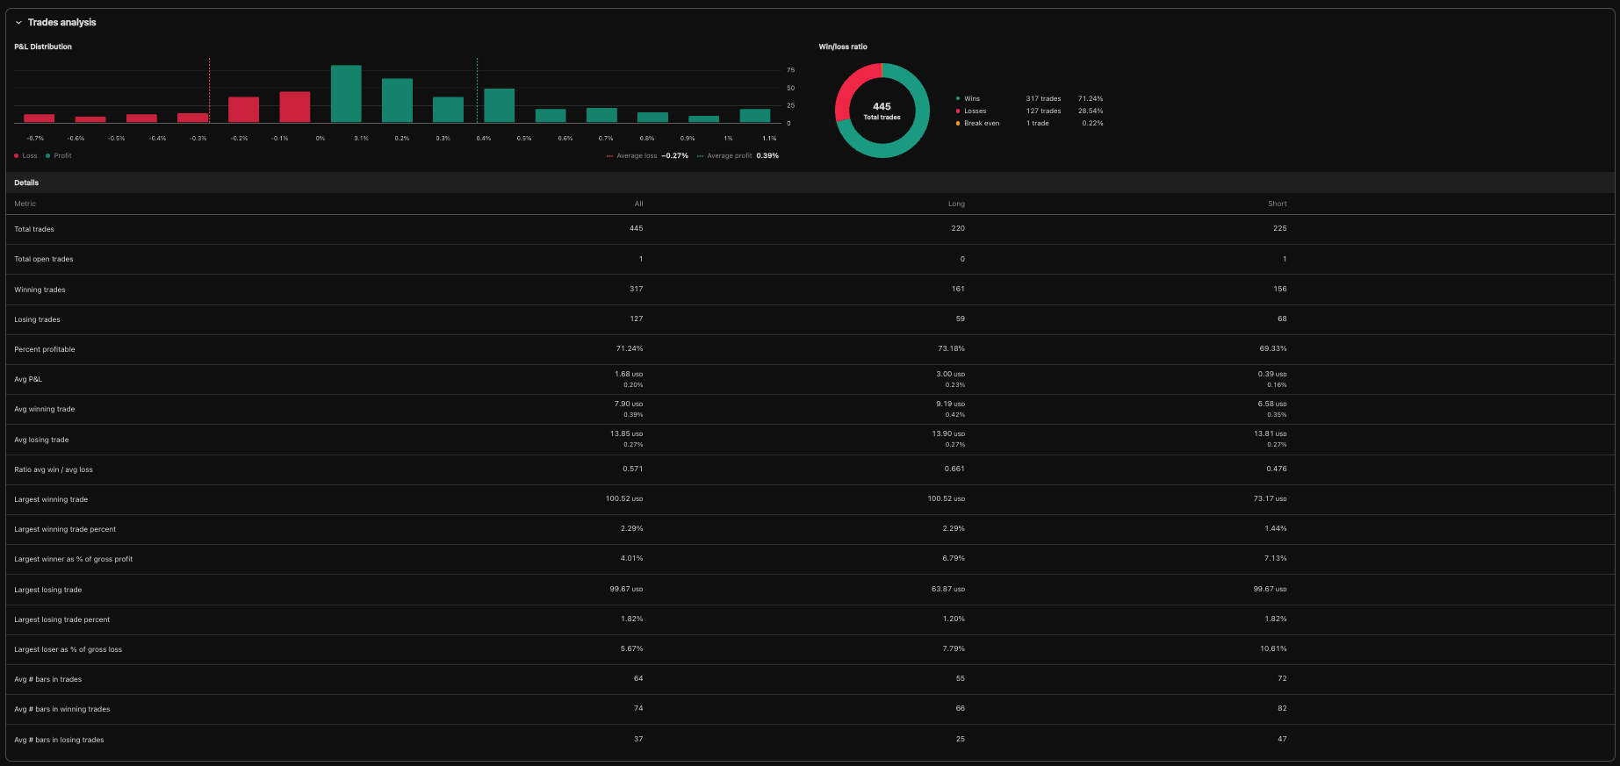This screenshot has height=766, width=1620.
Task: Click the Metric column header
Action: (x=25, y=204)
